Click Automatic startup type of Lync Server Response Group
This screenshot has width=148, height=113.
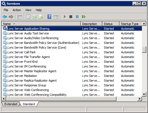click(128, 85)
